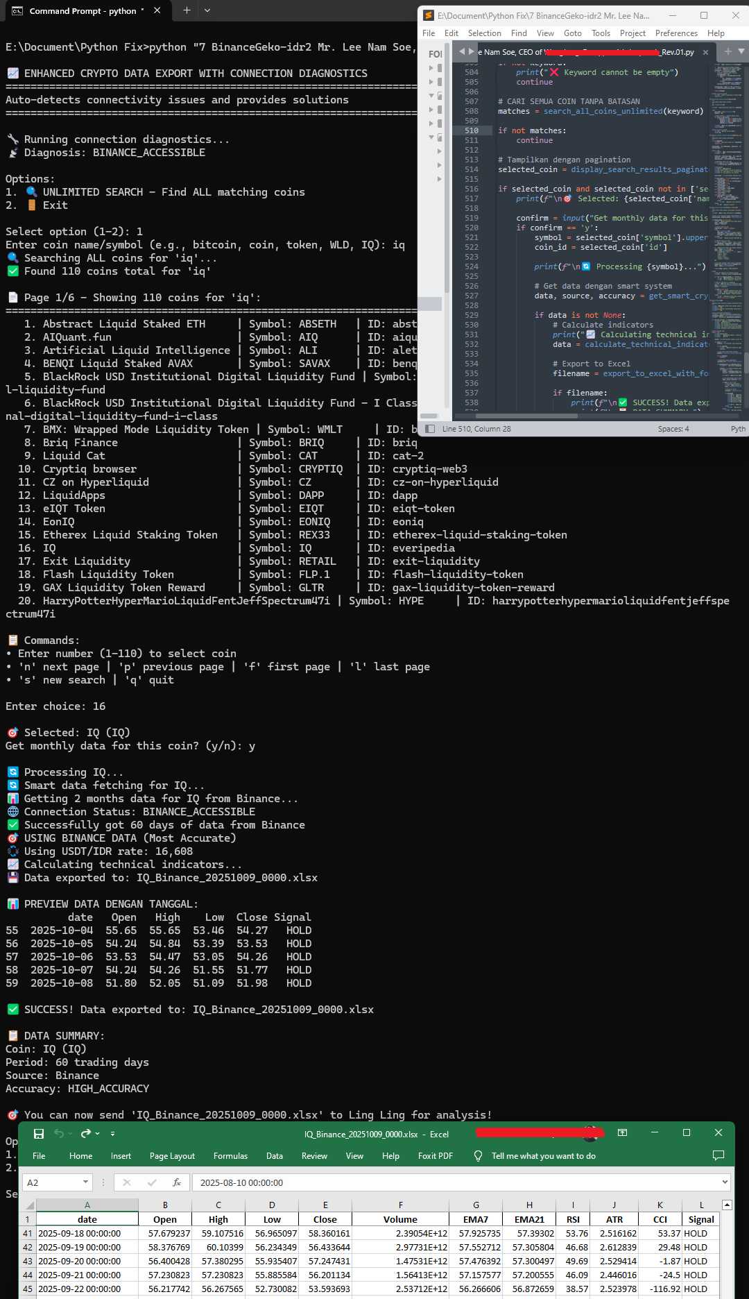749x1299 pixels.
Task: Click the RSI value 38.57 cell
Action: point(573,1289)
